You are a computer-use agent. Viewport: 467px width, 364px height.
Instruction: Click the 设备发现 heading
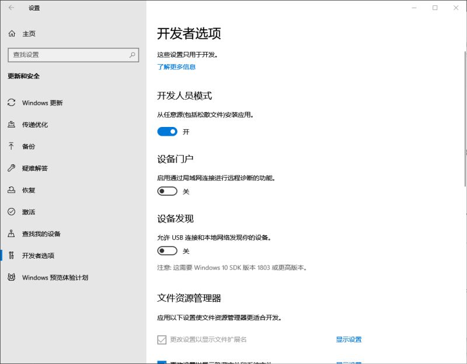pyautogui.click(x=175, y=219)
